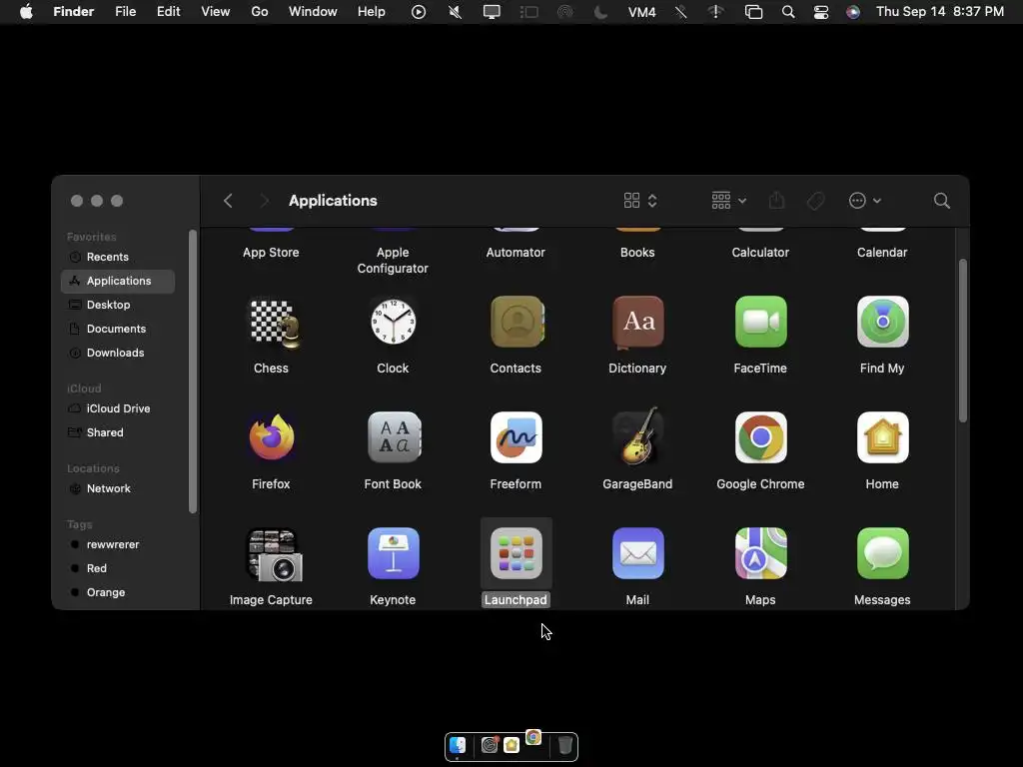1023x767 pixels.
Task: Select the FaceTime app icon
Action: point(760,322)
